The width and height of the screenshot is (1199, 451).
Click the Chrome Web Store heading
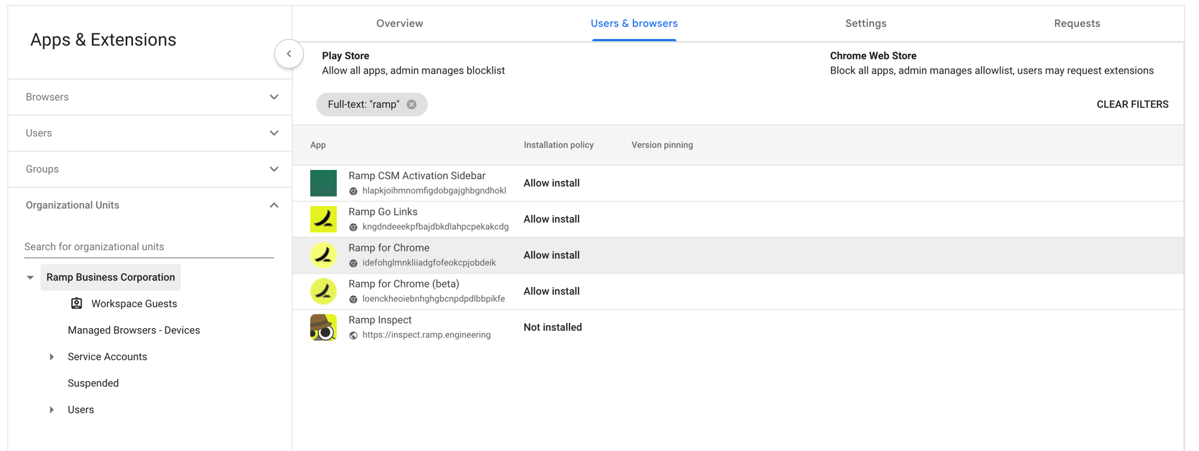873,56
